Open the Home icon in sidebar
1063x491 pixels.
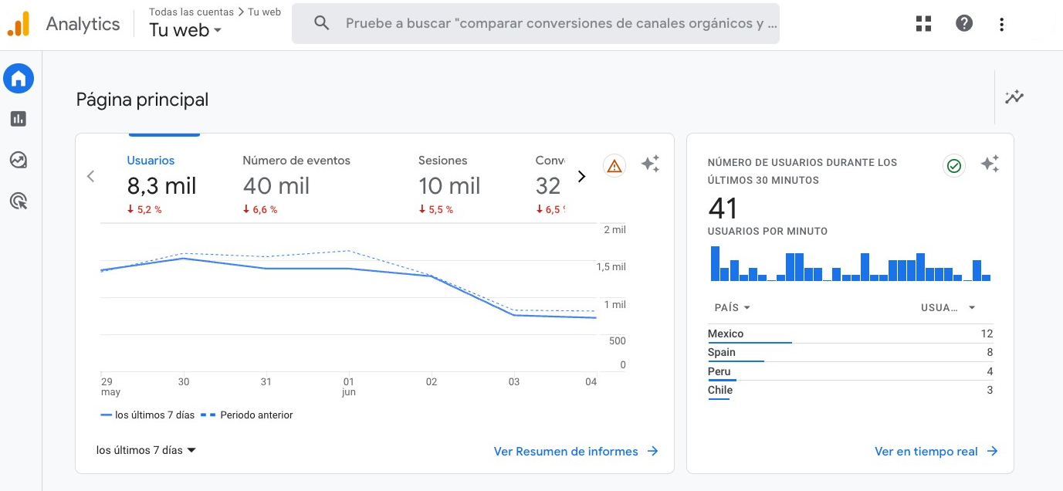pos(19,78)
